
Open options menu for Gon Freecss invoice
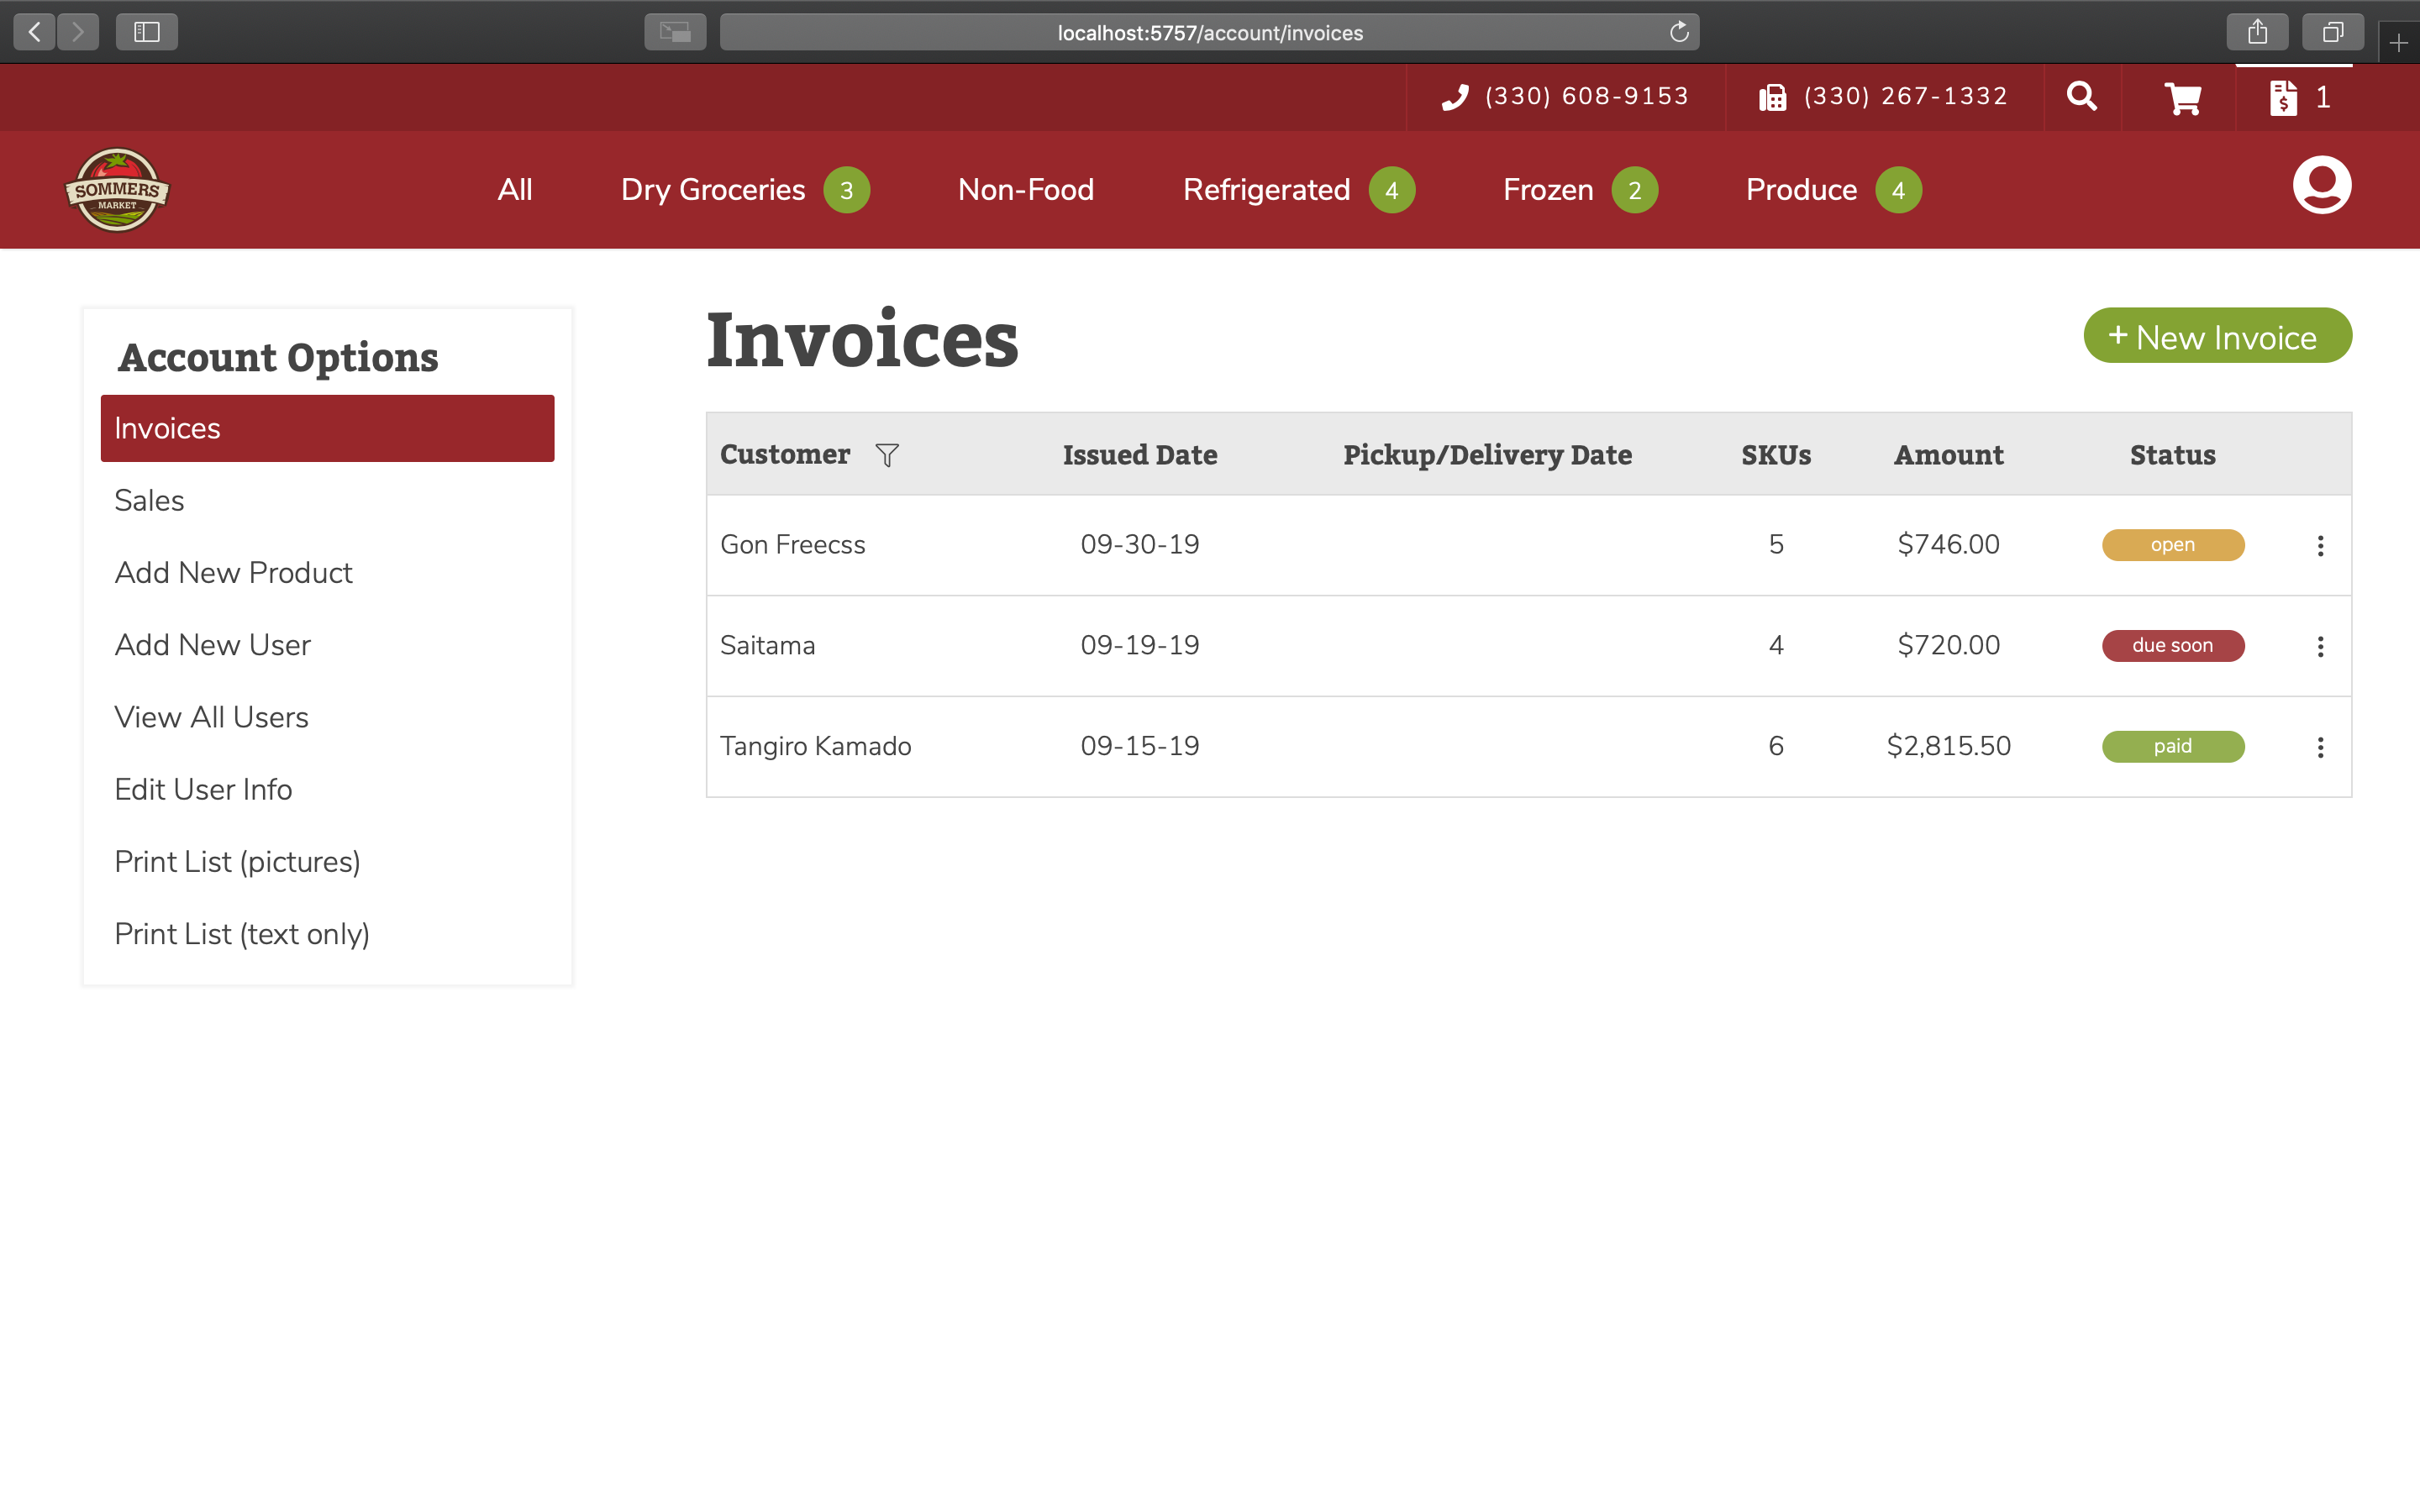click(2320, 546)
